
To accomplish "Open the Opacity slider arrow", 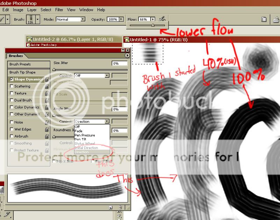I will [x=121, y=19].
